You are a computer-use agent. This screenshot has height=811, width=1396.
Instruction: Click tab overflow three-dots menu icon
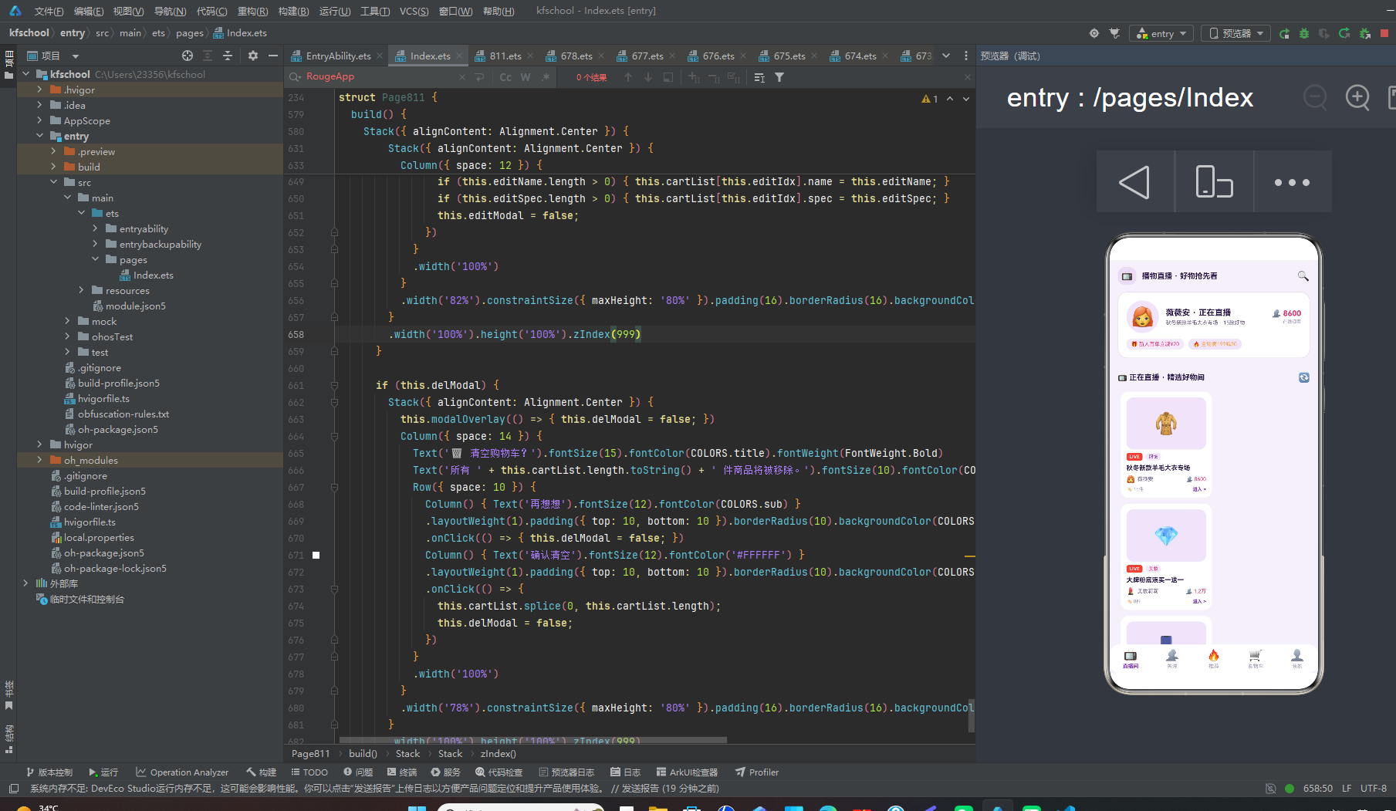click(x=966, y=56)
